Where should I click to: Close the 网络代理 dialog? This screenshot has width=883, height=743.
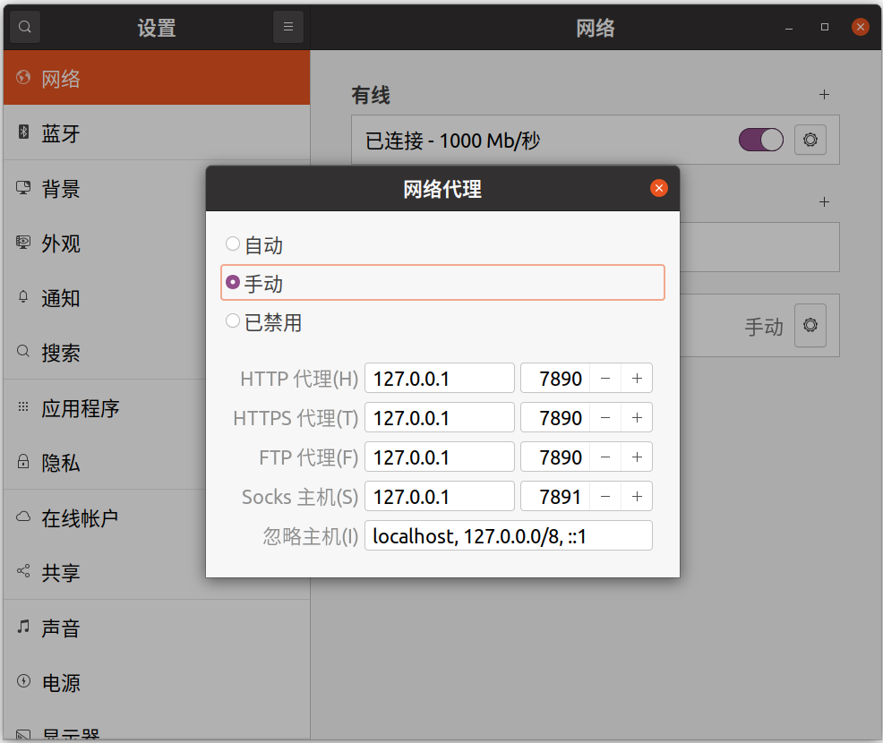tap(659, 188)
